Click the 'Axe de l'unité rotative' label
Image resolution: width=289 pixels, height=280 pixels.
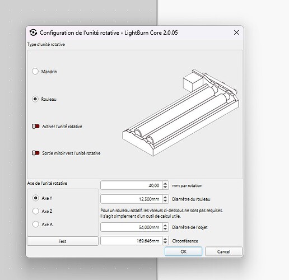pos(47,183)
